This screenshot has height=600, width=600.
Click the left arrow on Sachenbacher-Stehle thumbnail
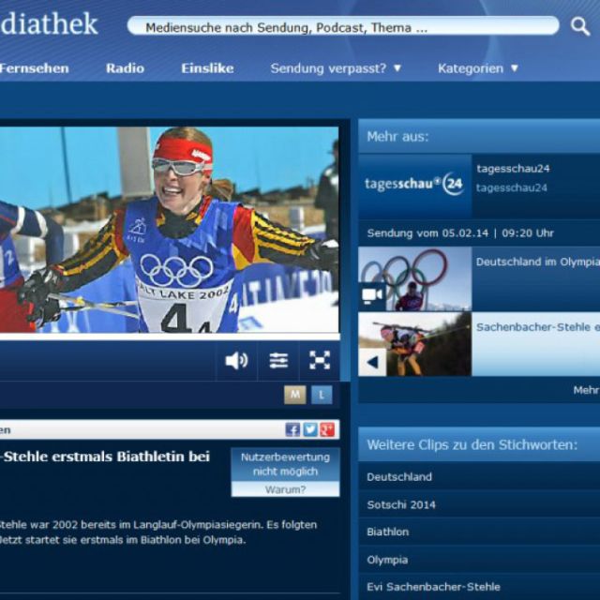coord(372,362)
